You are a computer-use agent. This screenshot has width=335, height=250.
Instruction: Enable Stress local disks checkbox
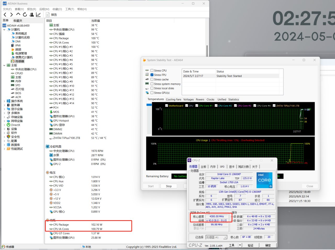tap(152, 88)
